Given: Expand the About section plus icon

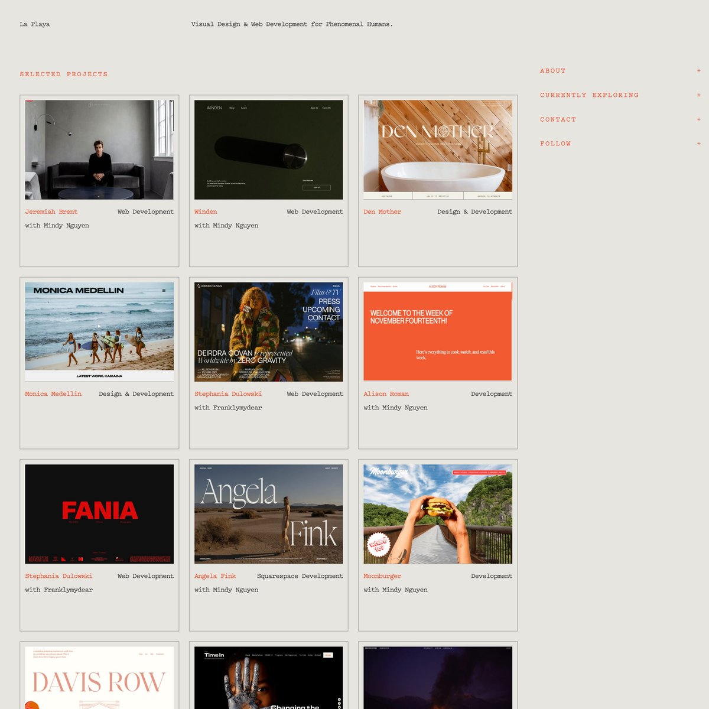Looking at the screenshot, I should [x=698, y=71].
